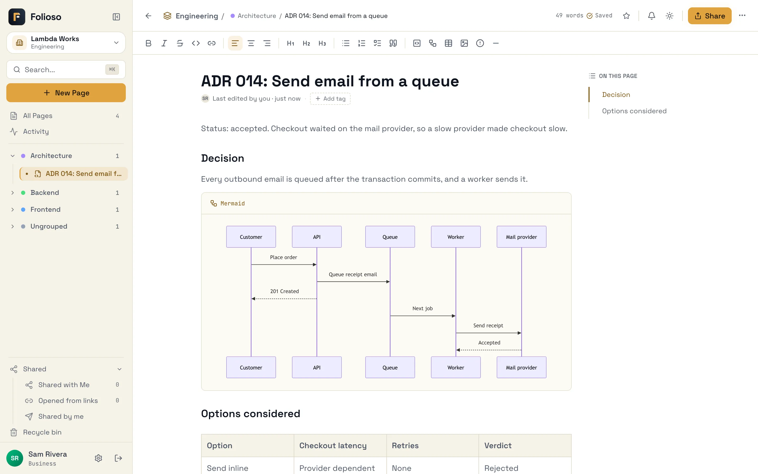Screen dimensions: 758x474
Task: Insert a bulleted list
Action: pos(346,43)
